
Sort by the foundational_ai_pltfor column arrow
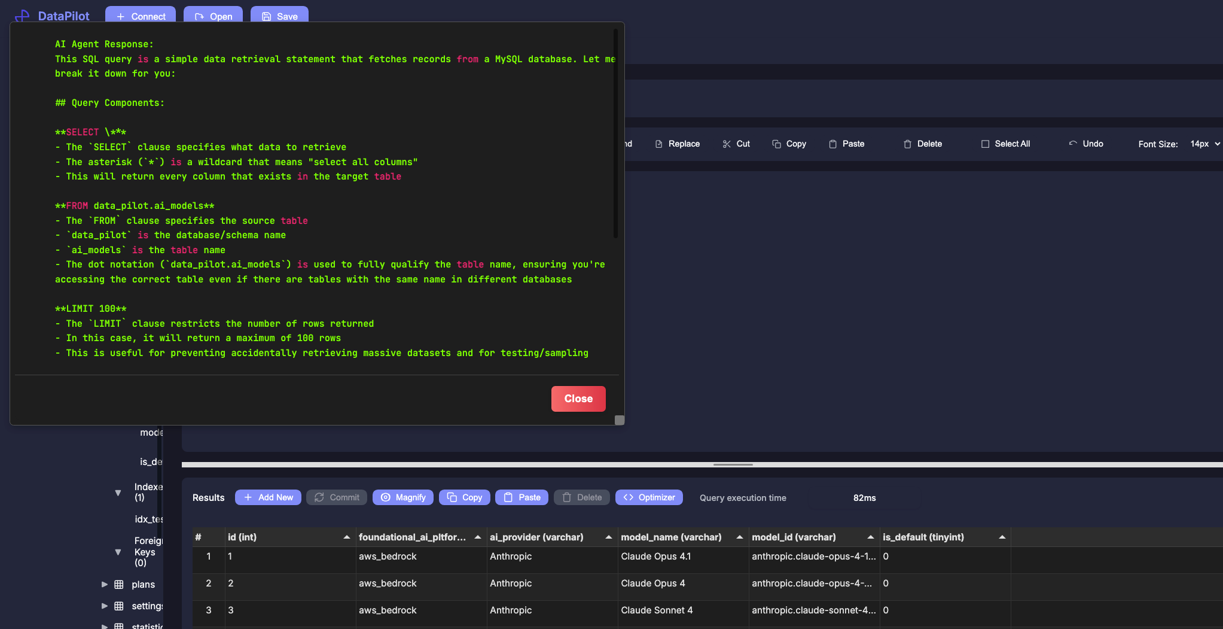pos(478,537)
